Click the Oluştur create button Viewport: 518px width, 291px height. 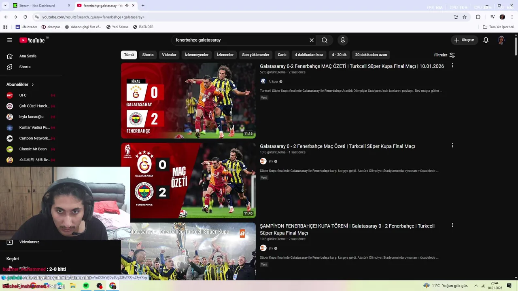pyautogui.click(x=464, y=40)
